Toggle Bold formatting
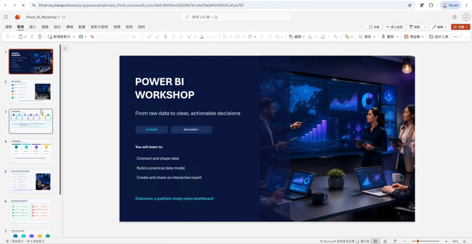The image size is (472, 244). (x=165, y=37)
